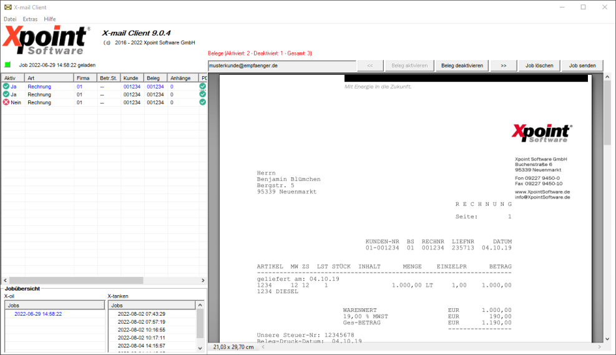This screenshot has height=355, width=616.
Task: Sort by the Aktiv column header
Action: click(x=13, y=78)
